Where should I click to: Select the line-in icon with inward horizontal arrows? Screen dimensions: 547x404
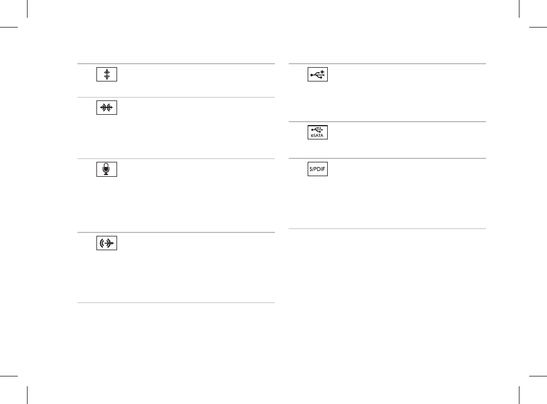coord(107,108)
